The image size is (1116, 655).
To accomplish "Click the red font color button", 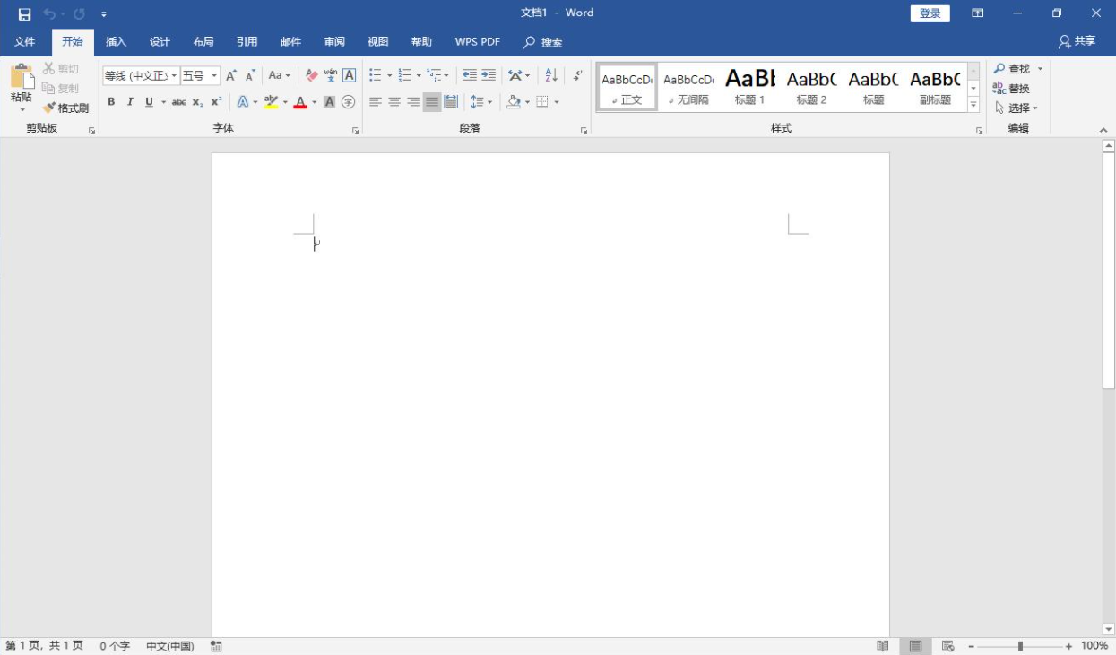I will (300, 102).
